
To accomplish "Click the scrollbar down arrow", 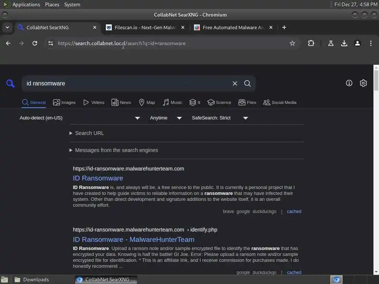I will point(376,272).
